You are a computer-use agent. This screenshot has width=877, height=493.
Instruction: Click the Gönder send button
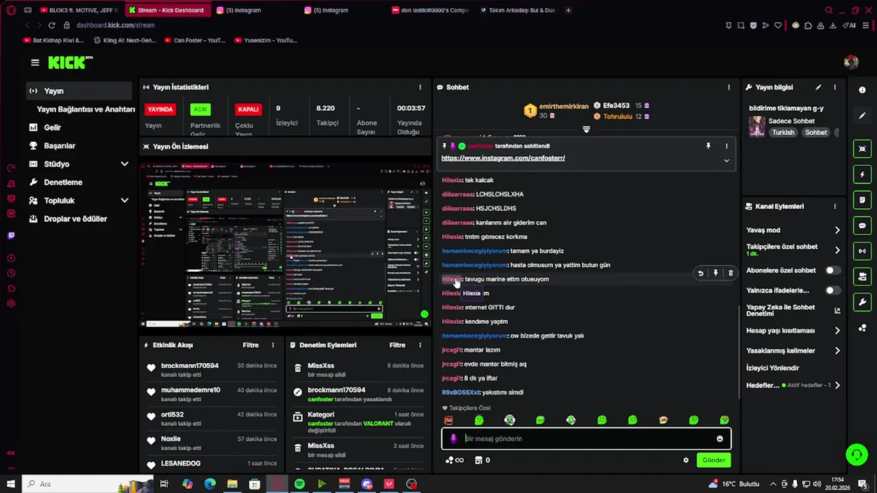713,460
